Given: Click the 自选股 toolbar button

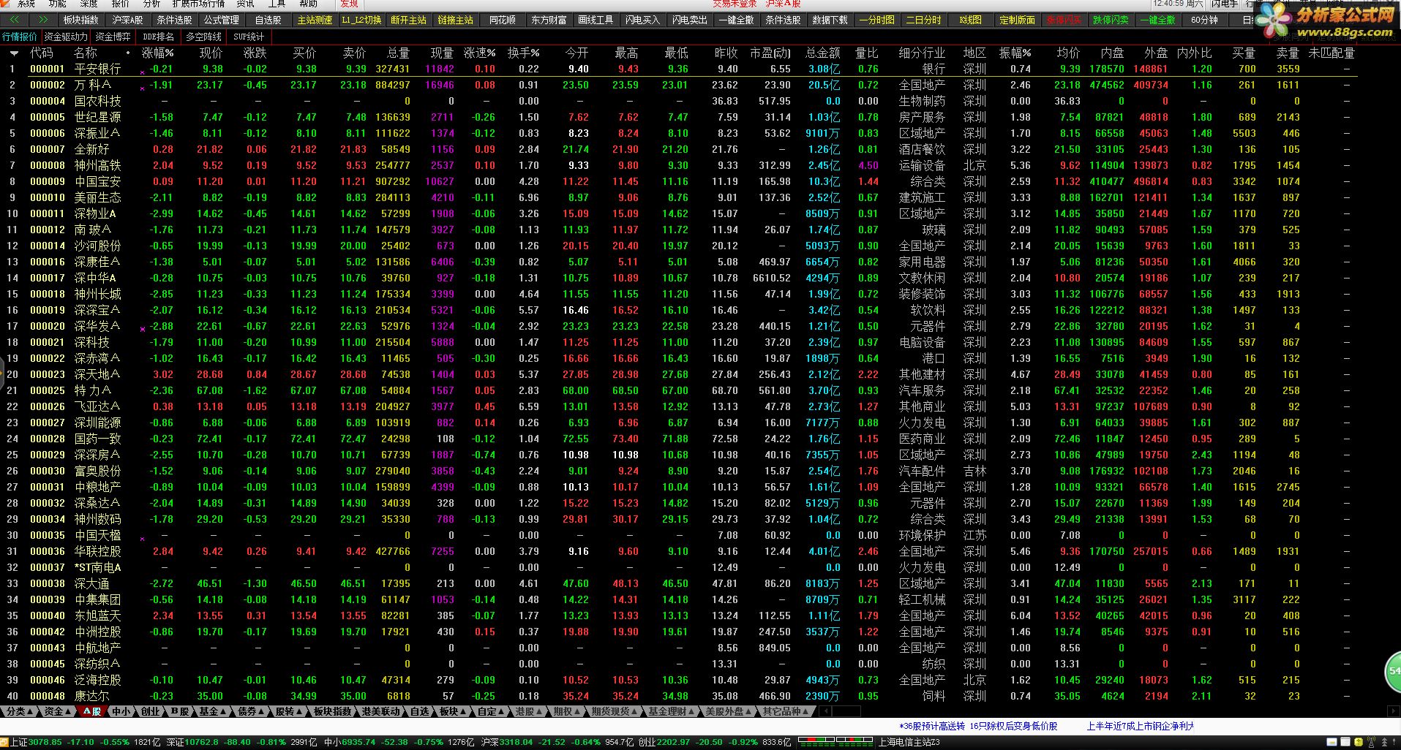Looking at the screenshot, I should (x=268, y=20).
